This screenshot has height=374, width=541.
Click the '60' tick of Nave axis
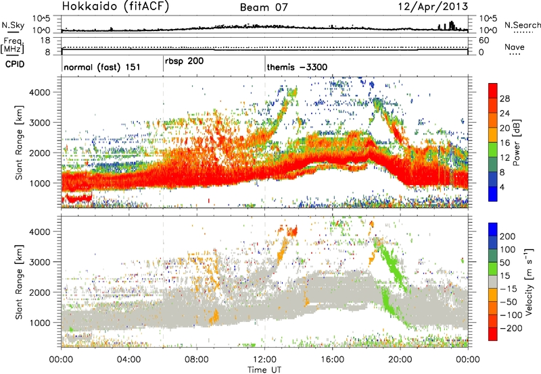click(484, 41)
